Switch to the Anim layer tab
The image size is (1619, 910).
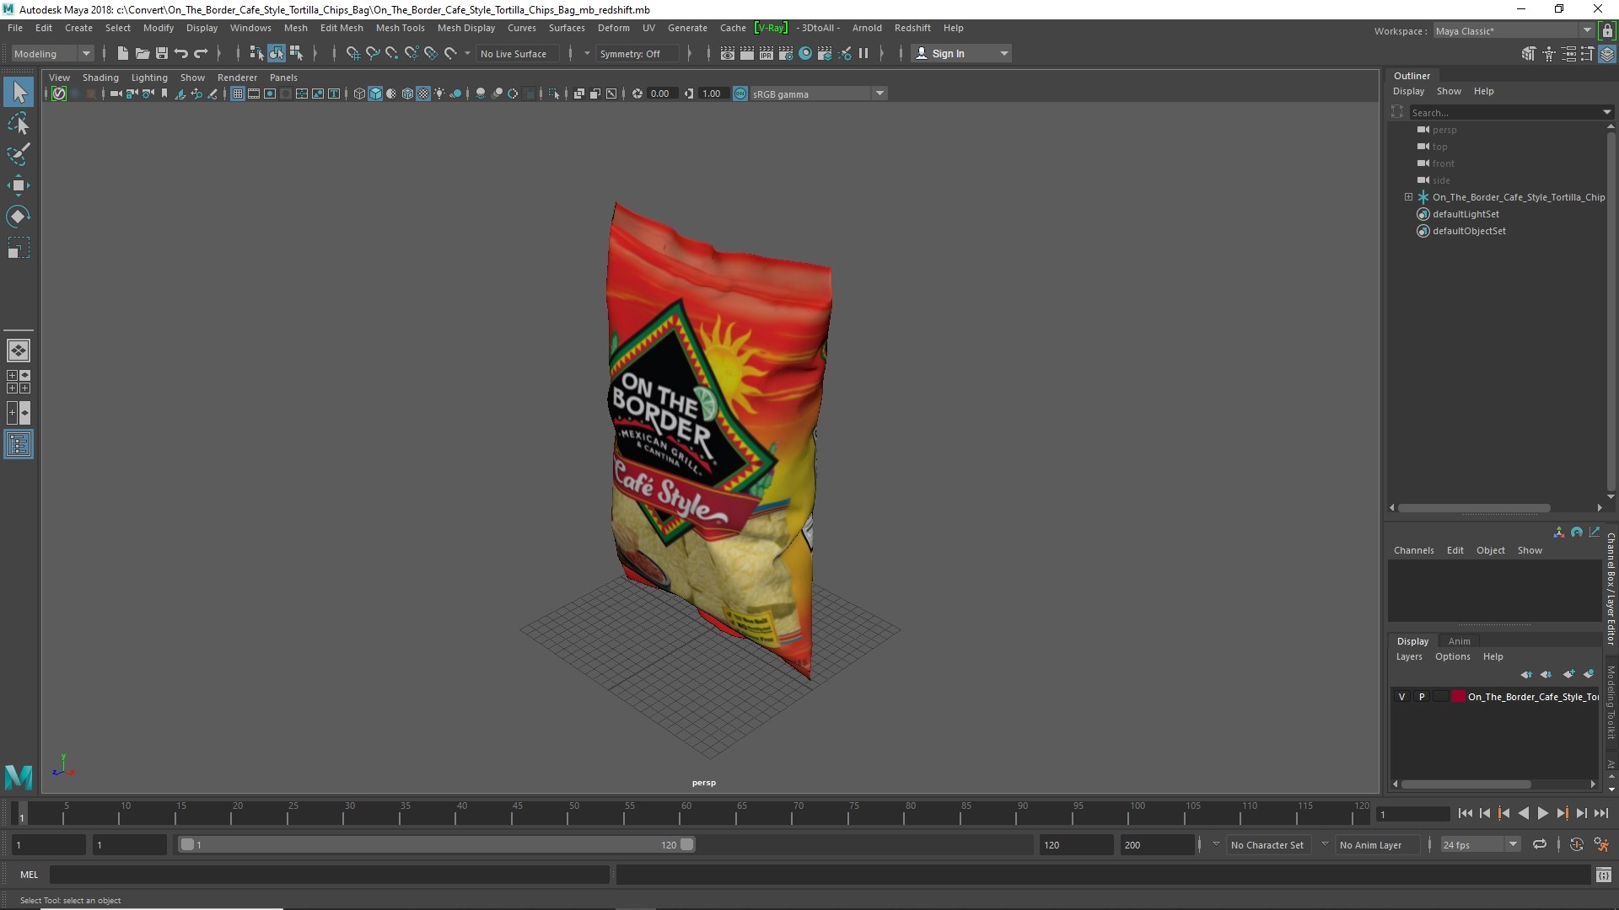coord(1459,641)
